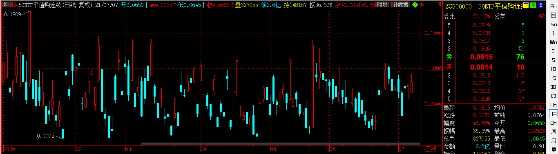The width and height of the screenshot is (558, 154).
Task: Select the 月 monthly period
Action: coord(554,141)
